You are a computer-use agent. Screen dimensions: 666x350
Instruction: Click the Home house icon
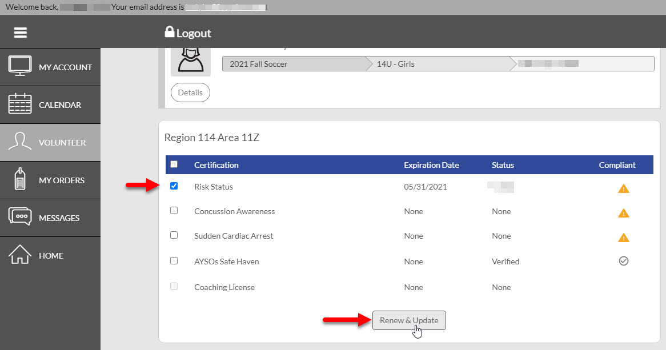[x=19, y=255]
